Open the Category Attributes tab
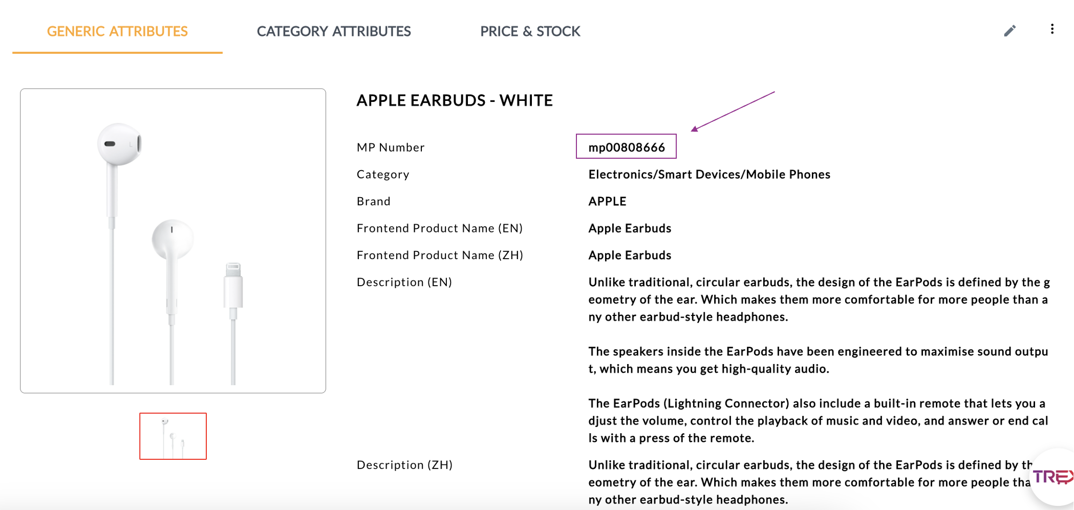Screen dimensions: 1074x510 click(334, 31)
